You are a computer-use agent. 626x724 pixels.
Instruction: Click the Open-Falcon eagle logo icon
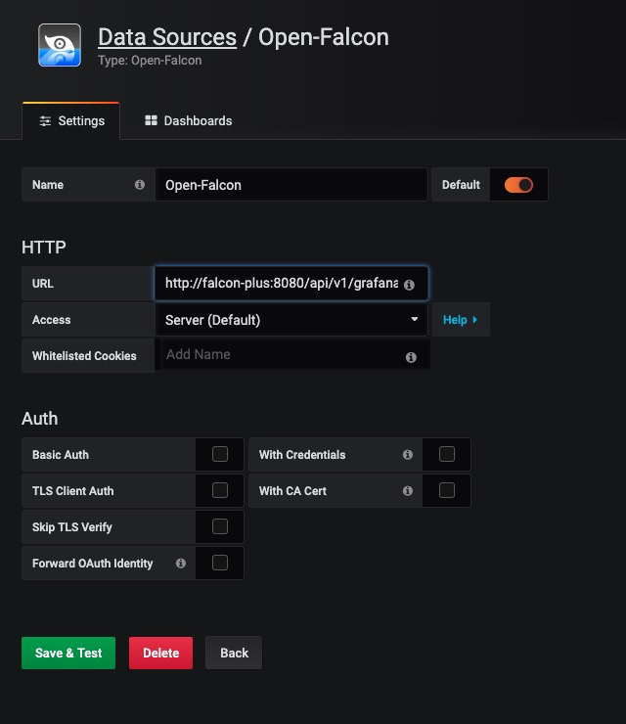[x=60, y=45]
